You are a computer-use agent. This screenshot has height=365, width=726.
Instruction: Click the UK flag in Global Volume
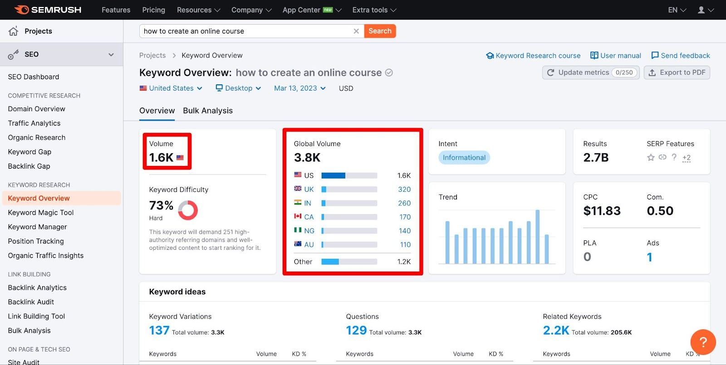tap(298, 189)
